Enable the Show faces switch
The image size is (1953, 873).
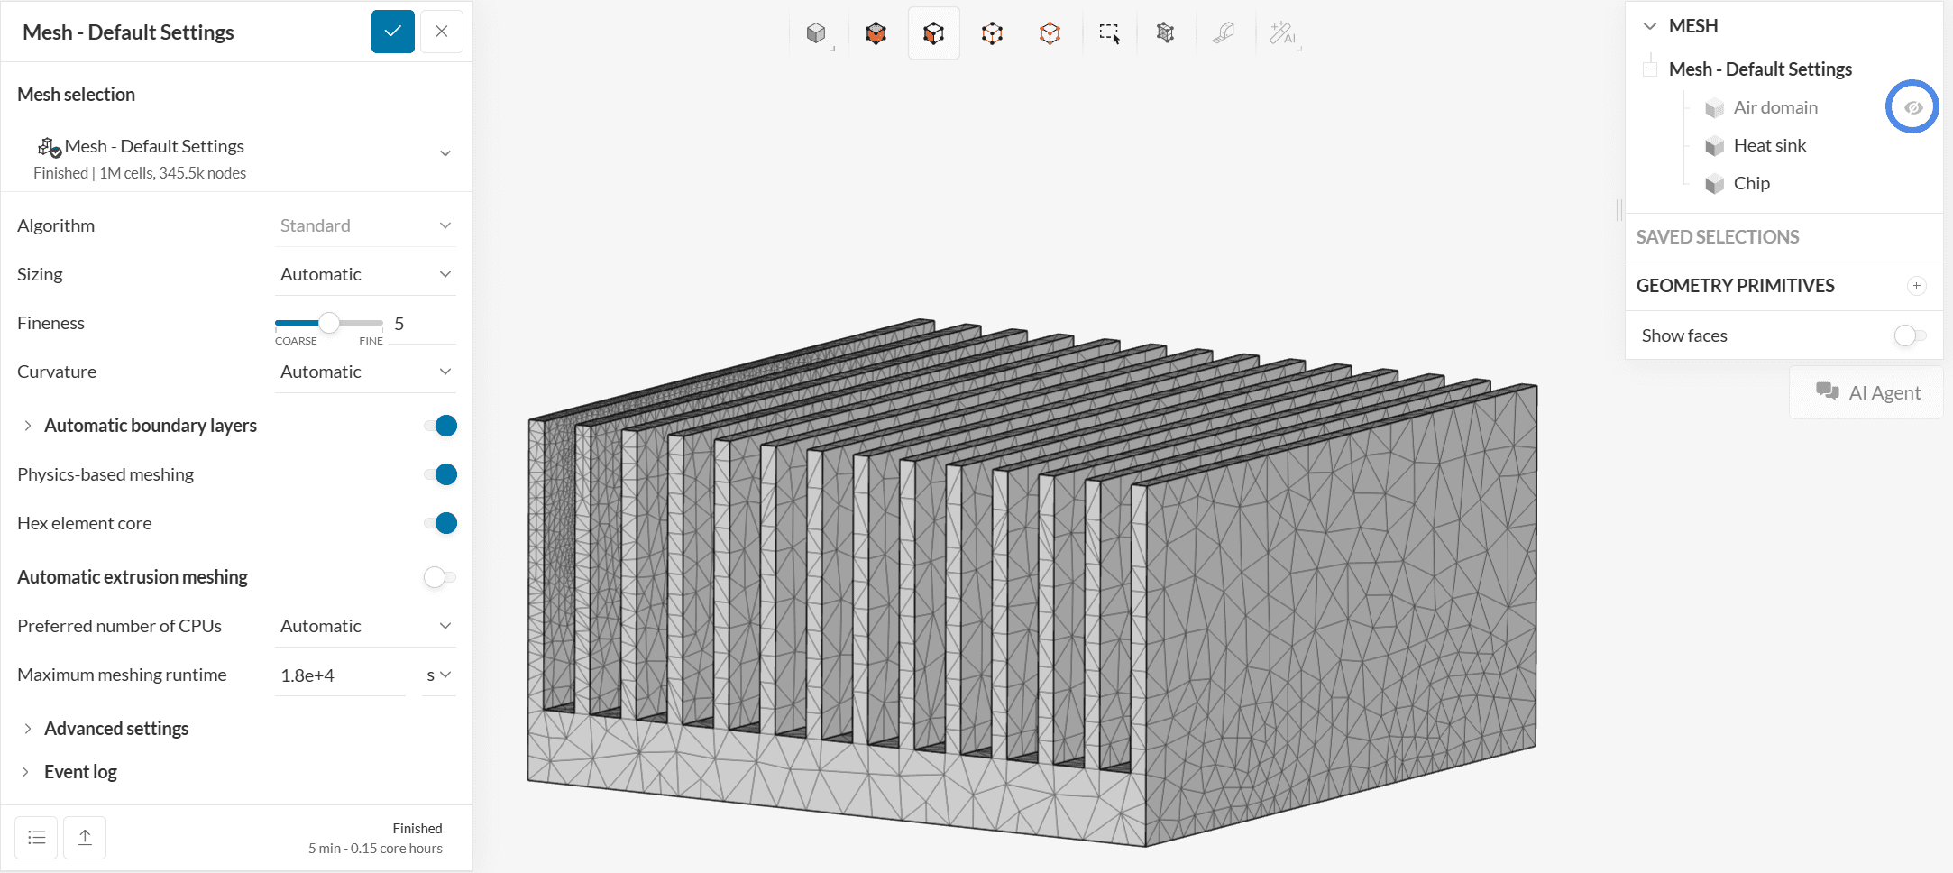pos(1909,335)
